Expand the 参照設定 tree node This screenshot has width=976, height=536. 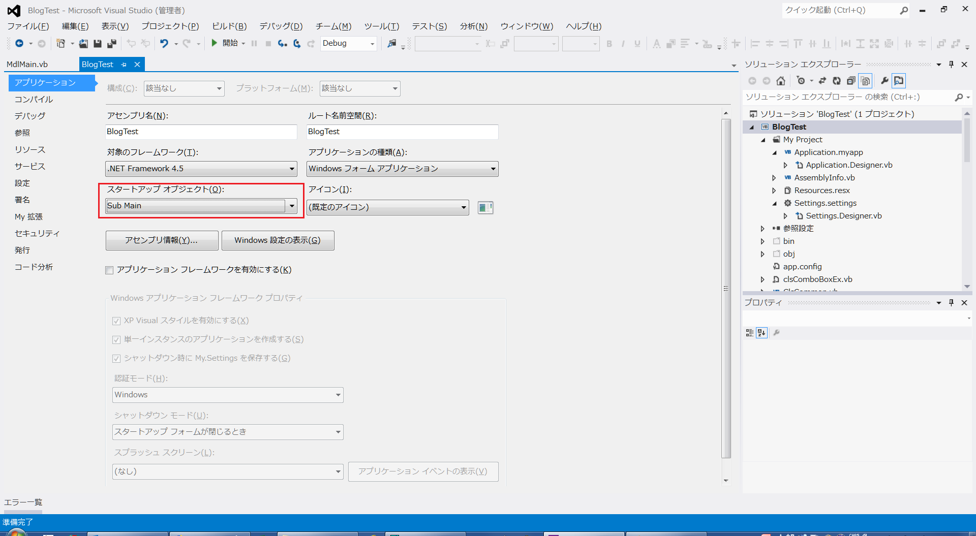[762, 229]
